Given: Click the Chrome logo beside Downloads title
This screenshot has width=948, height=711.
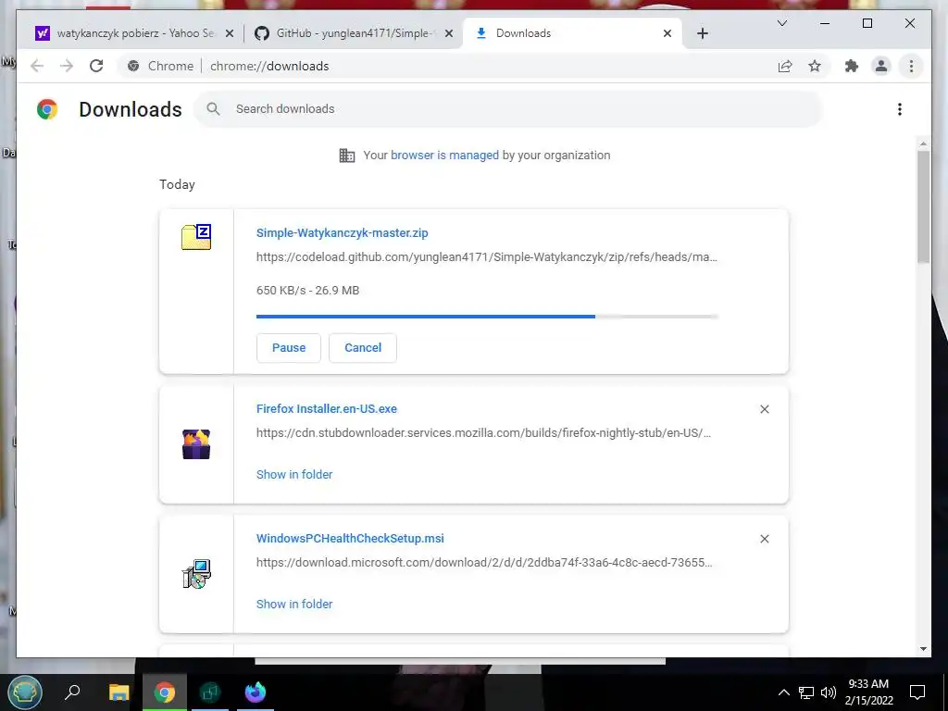Looking at the screenshot, I should (47, 109).
